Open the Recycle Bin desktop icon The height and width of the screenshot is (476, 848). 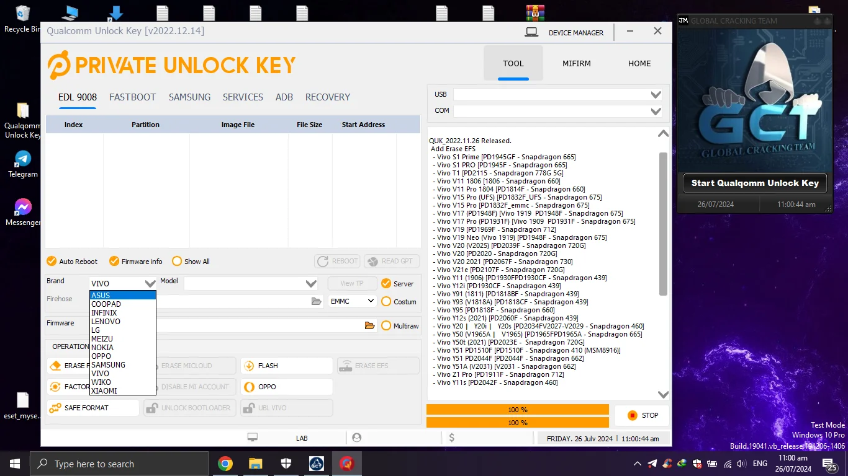[23, 19]
